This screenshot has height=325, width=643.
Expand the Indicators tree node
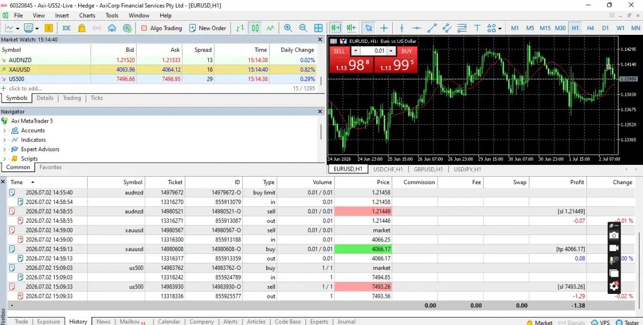[x=4, y=140]
